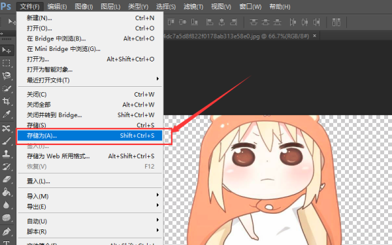Open the 滤镜(T) menu

(193, 7)
